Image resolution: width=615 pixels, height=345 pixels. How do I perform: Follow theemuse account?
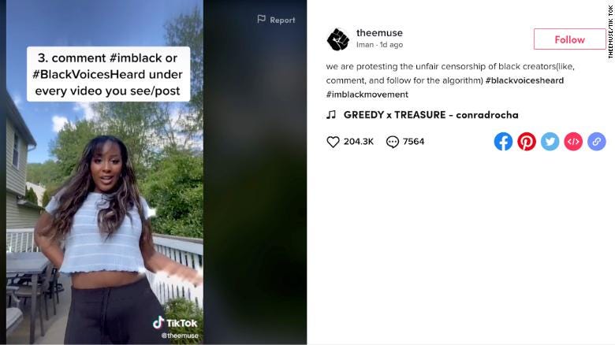(569, 39)
